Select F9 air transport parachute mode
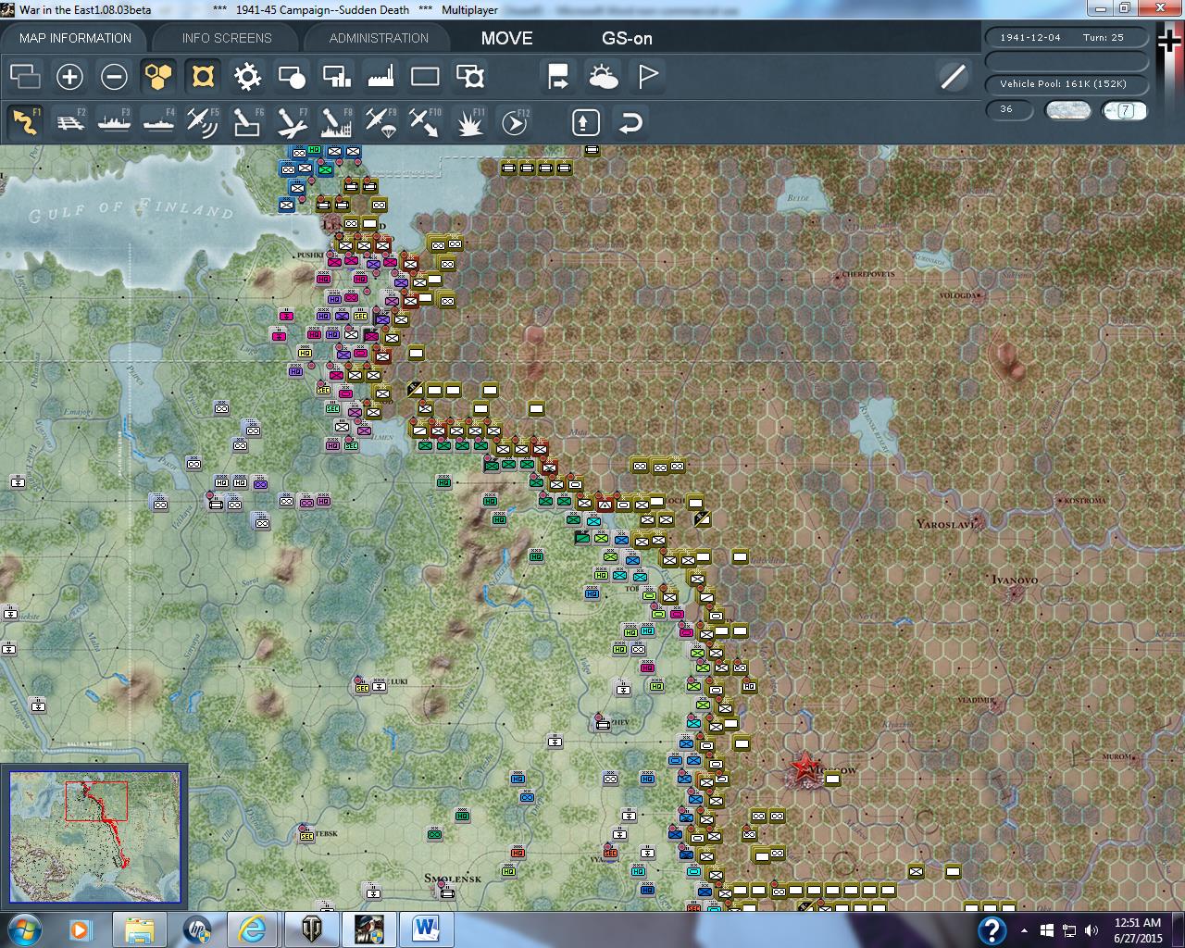 (380, 122)
